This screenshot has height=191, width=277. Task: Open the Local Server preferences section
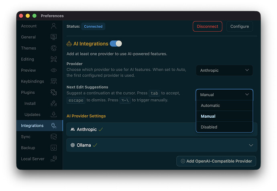39,159
